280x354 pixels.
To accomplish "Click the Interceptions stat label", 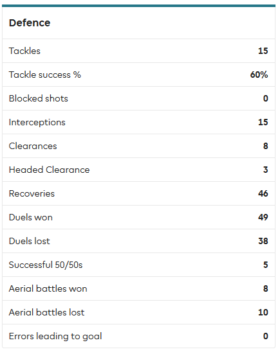I will click(37, 122).
